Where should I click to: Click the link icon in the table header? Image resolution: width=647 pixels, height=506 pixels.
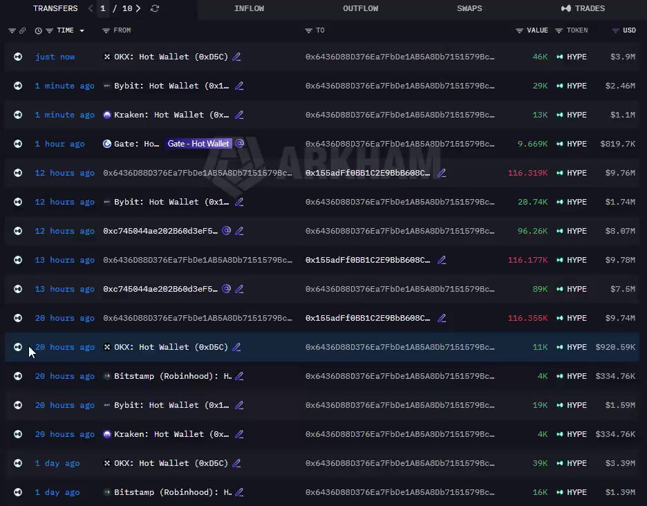[x=22, y=30]
